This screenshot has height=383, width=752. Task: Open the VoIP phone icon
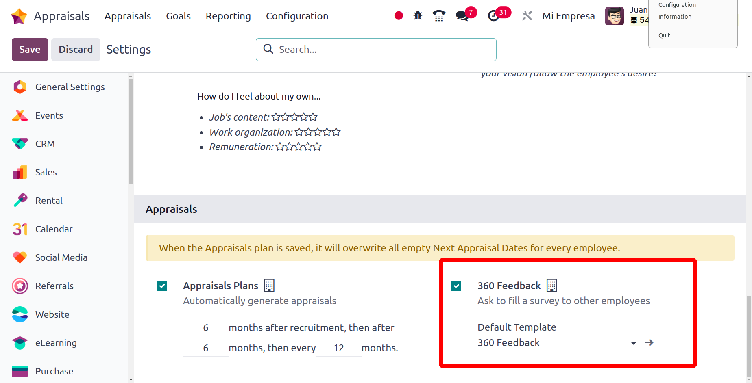[439, 16]
